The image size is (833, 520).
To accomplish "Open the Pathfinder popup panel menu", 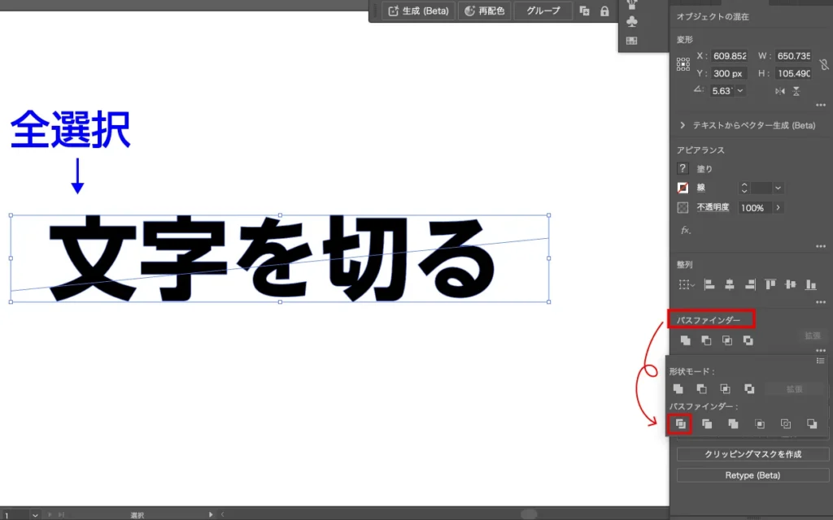I will point(820,360).
